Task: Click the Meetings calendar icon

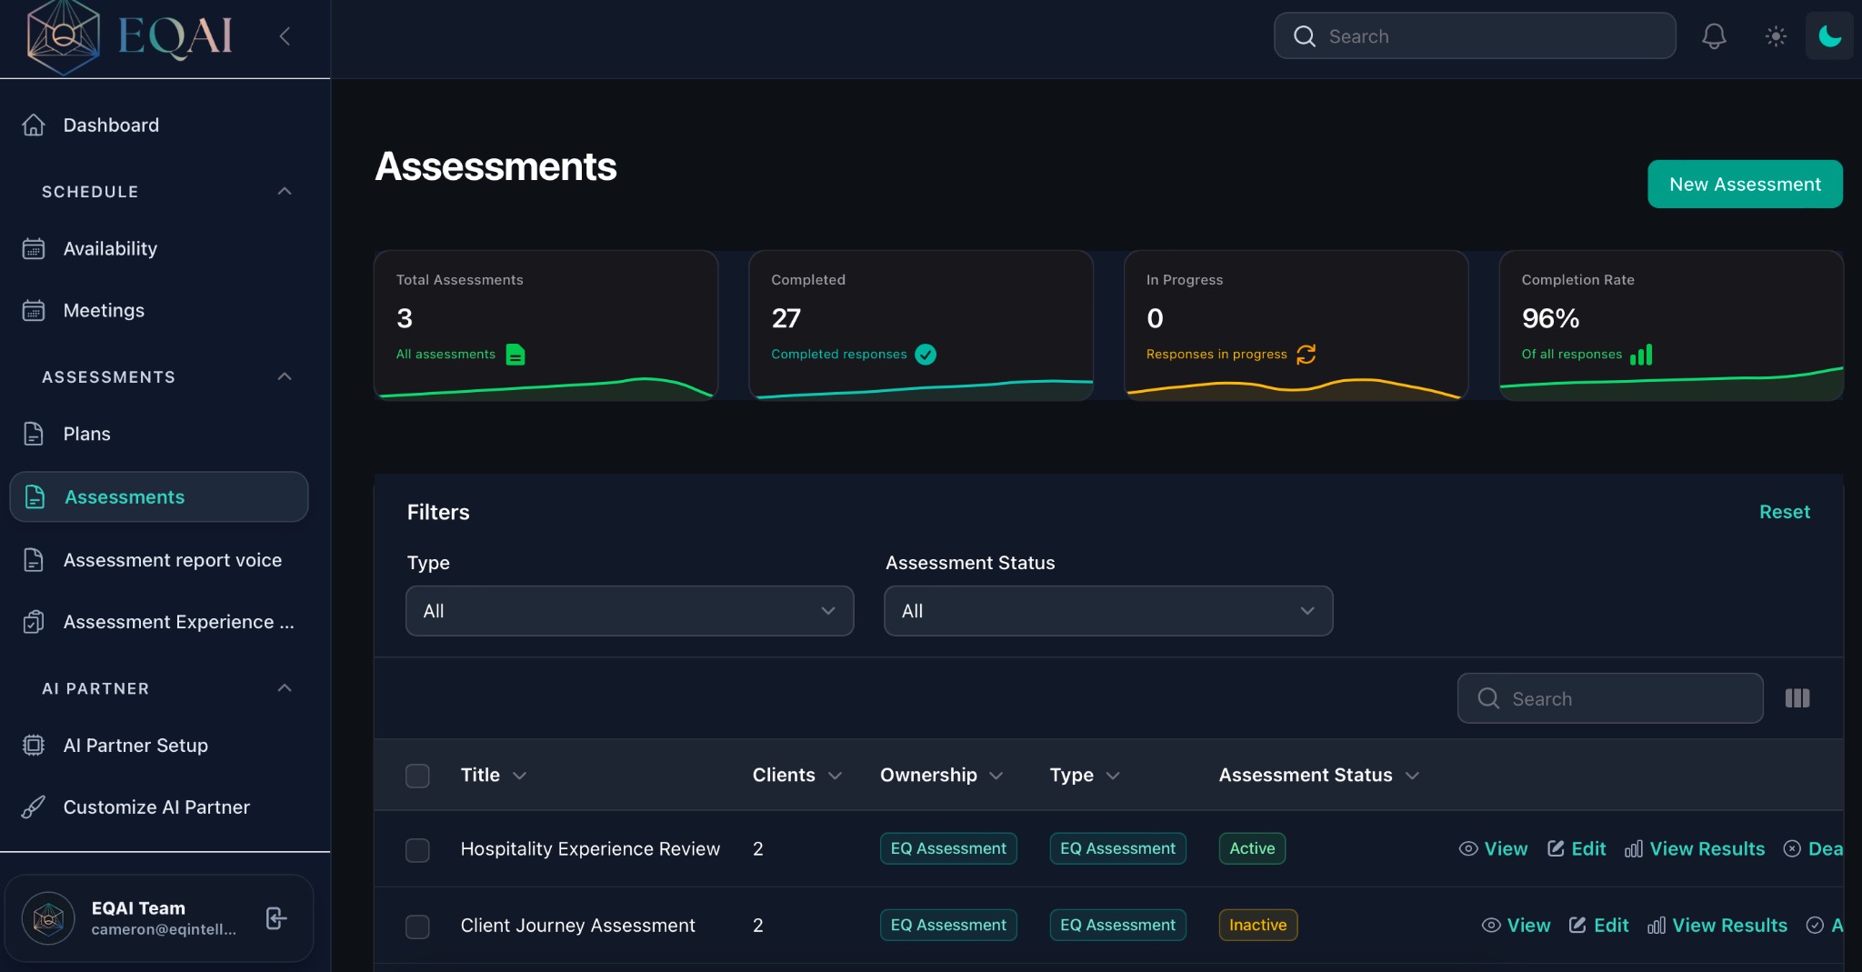Action: tap(34, 310)
